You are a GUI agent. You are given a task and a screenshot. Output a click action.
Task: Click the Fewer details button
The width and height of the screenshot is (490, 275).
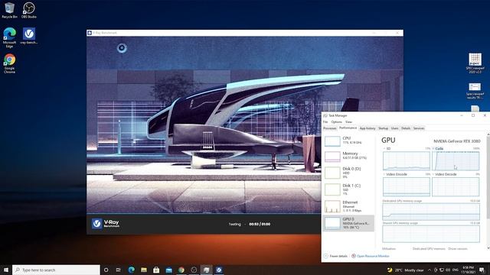(x=335, y=256)
